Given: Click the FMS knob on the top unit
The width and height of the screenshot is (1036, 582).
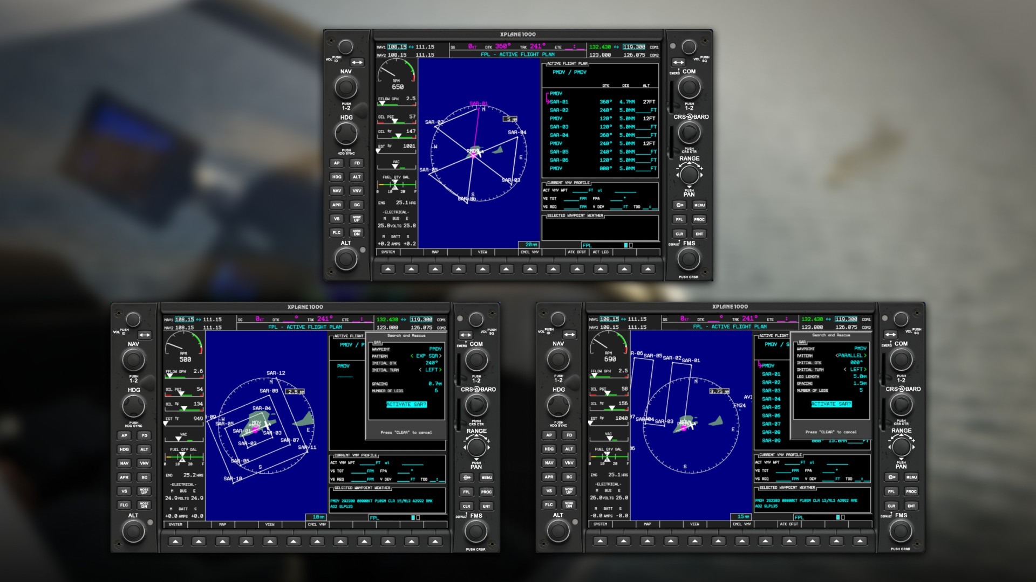Looking at the screenshot, I should coord(689,260).
